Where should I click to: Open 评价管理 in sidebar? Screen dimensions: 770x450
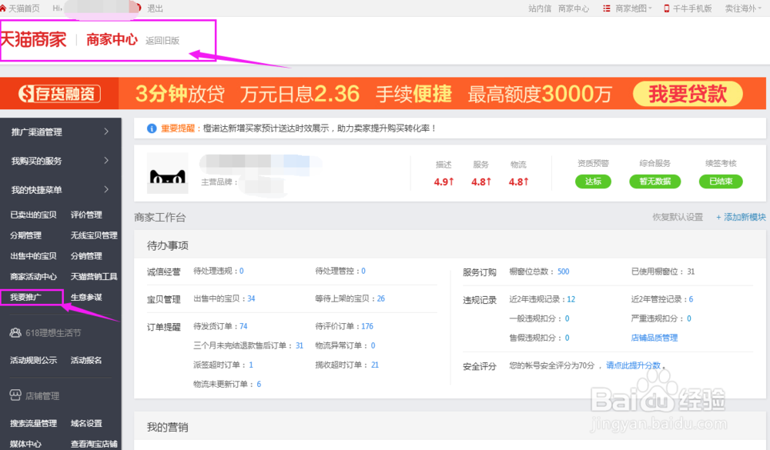86,215
